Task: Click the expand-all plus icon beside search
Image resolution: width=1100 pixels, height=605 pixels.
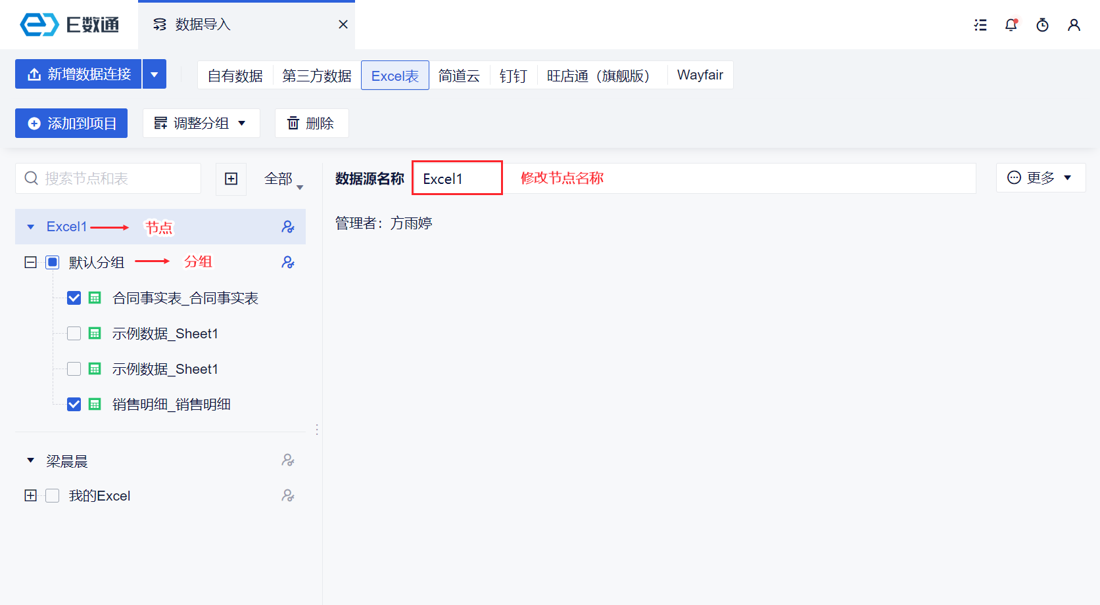Action: tap(231, 179)
